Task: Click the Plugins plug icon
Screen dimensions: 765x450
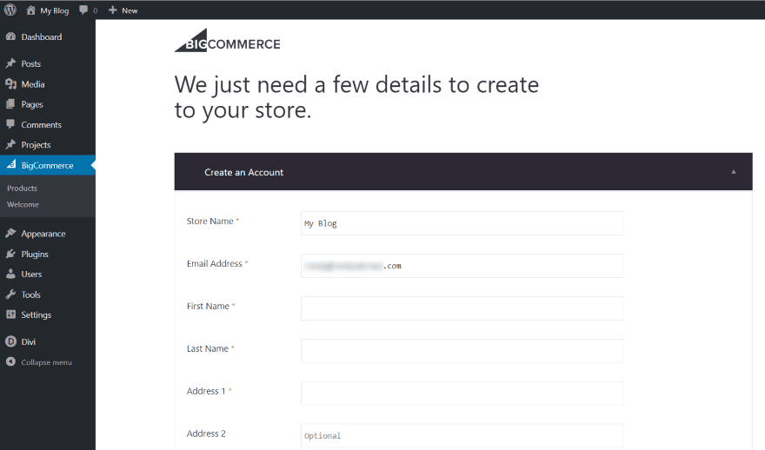Action: click(10, 255)
